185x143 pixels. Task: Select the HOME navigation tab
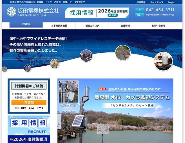click(x=26, y=24)
